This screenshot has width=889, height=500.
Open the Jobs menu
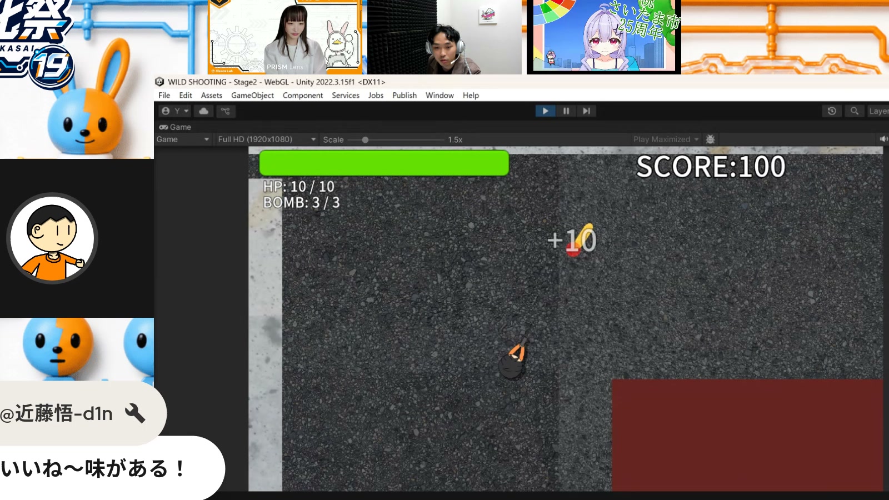coord(376,96)
